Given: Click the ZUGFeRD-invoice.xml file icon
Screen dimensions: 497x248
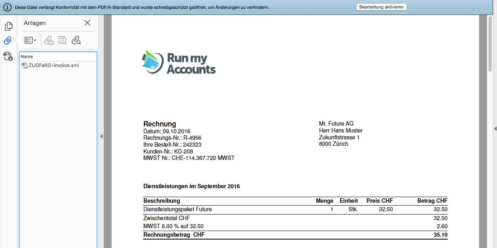Looking at the screenshot, I should click(25, 65).
